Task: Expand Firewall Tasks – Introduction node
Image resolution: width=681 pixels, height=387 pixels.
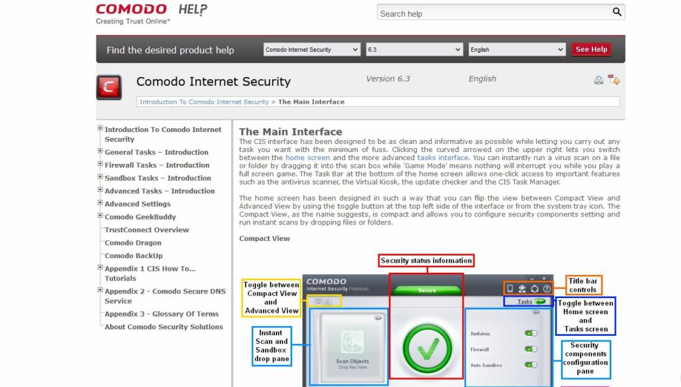Action: pyautogui.click(x=100, y=164)
